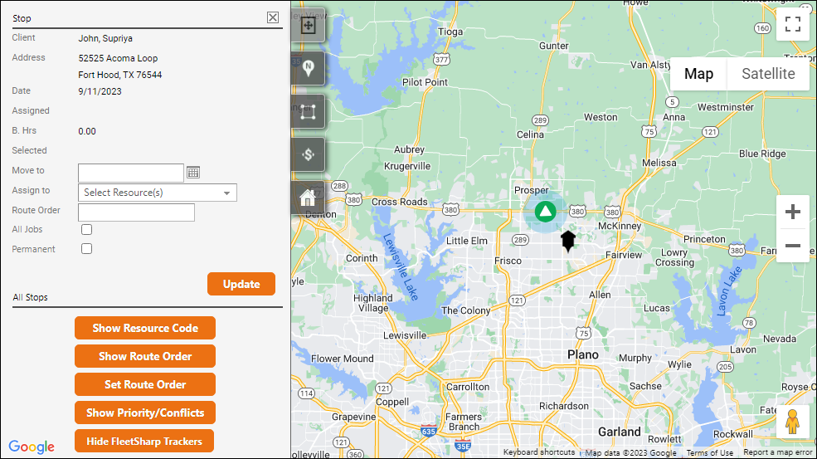Click the move/pan arrows map tool
This screenshot has height=459, width=817.
308,25
